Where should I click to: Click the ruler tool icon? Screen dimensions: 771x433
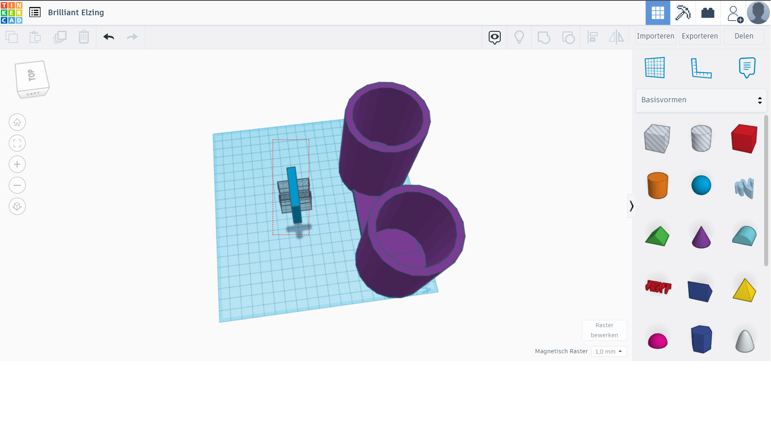click(x=701, y=68)
